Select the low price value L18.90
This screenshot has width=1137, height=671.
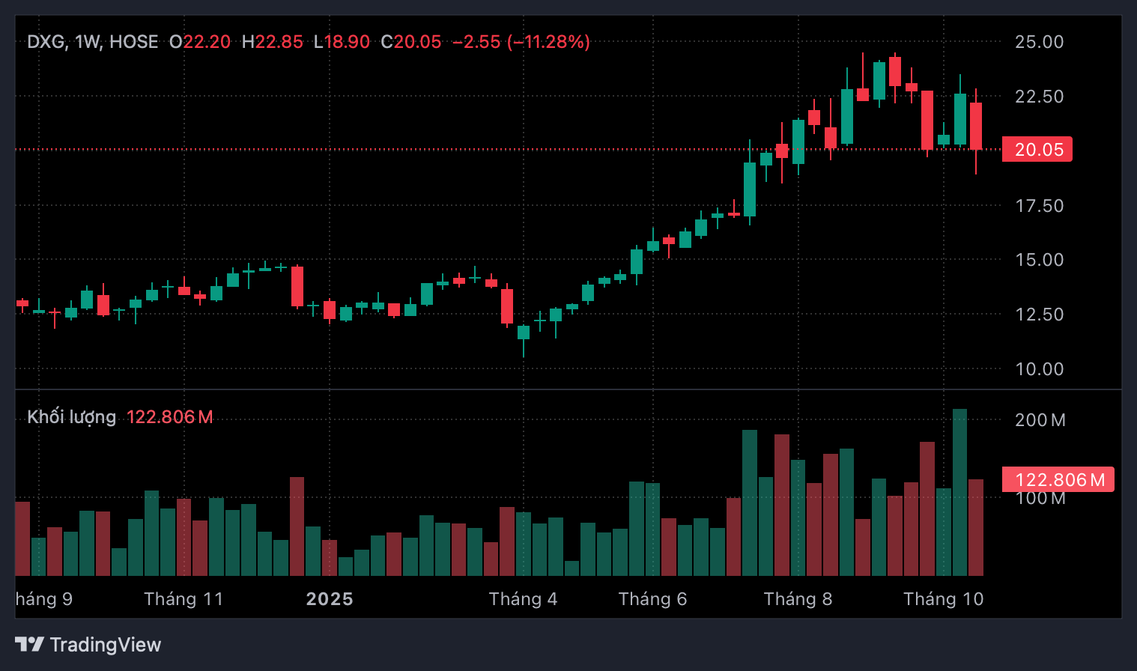[342, 42]
